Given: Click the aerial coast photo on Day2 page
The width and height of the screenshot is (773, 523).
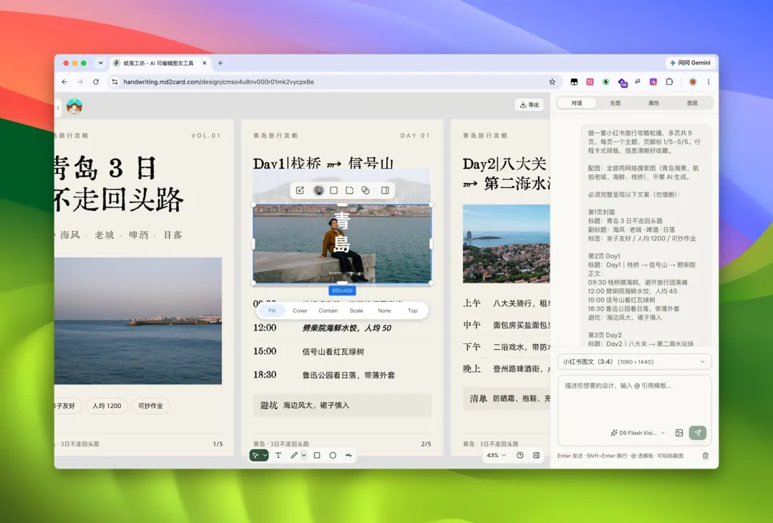Looking at the screenshot, I should [x=506, y=244].
